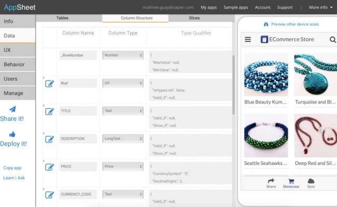Click the PRICE type qualifier text box

tap(190, 173)
